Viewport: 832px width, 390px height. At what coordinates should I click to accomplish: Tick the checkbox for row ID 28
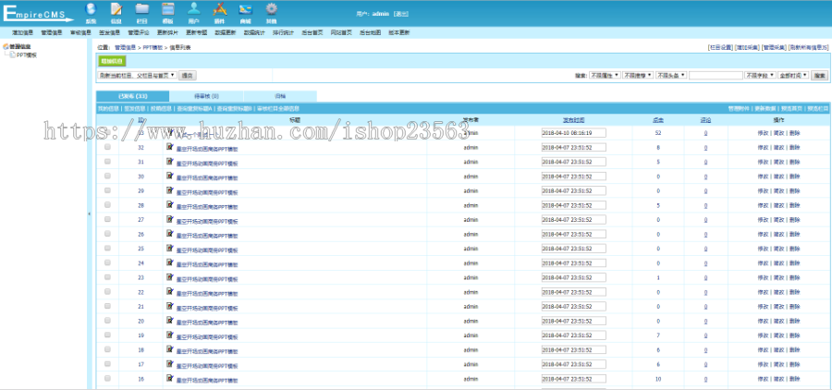coord(108,205)
